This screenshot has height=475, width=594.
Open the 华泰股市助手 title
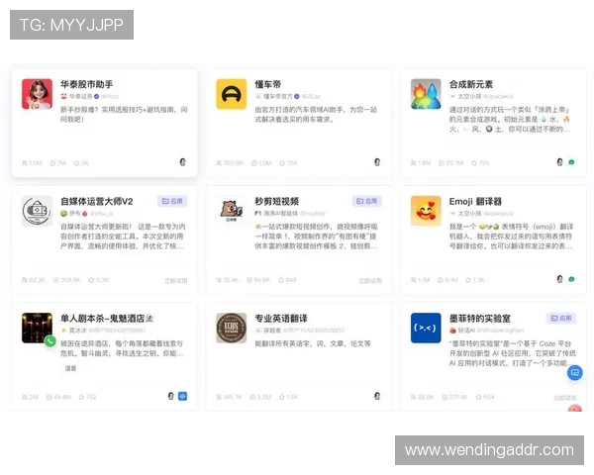[87, 84]
